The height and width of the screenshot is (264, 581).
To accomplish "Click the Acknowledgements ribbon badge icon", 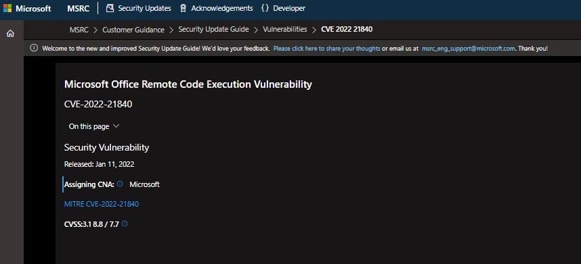I will point(183,8).
